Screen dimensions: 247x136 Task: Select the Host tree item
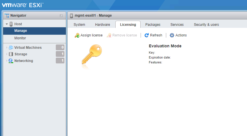[x=18, y=24]
